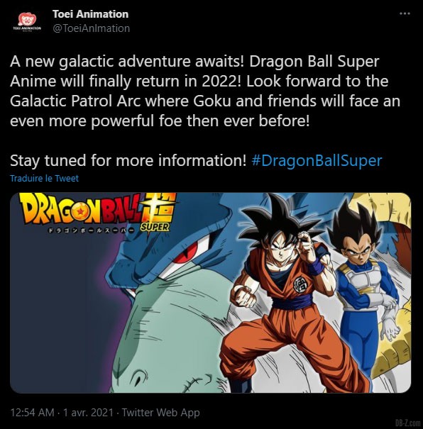This screenshot has height=429, width=423.
Task: Click the "Stay tuned for more information!" line
Action: [x=128, y=160]
